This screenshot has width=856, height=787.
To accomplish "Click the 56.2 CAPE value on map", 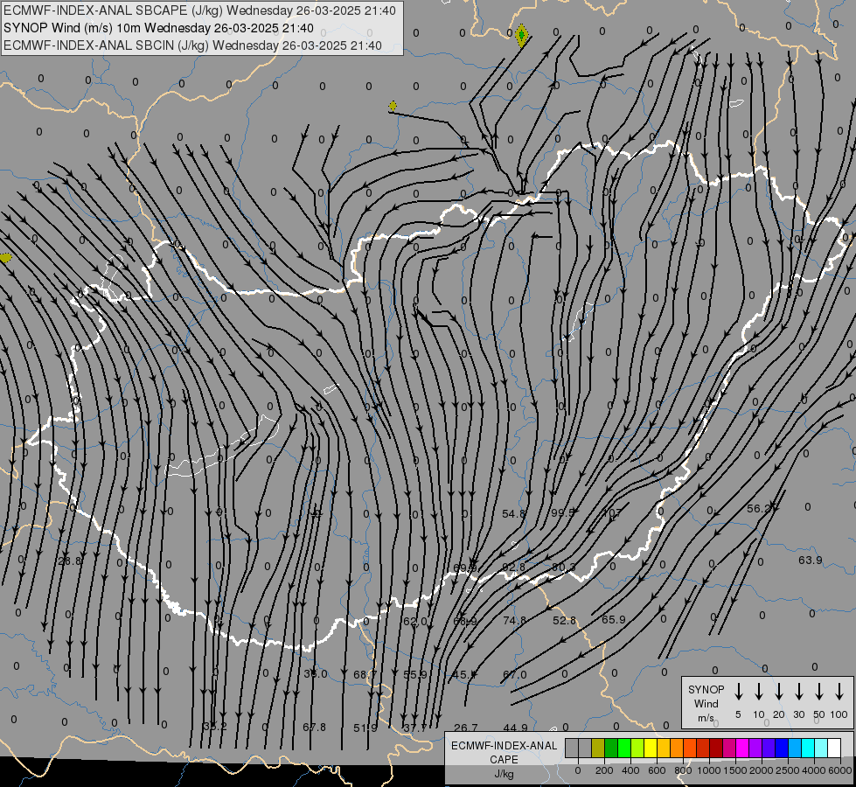I will click(x=758, y=508).
